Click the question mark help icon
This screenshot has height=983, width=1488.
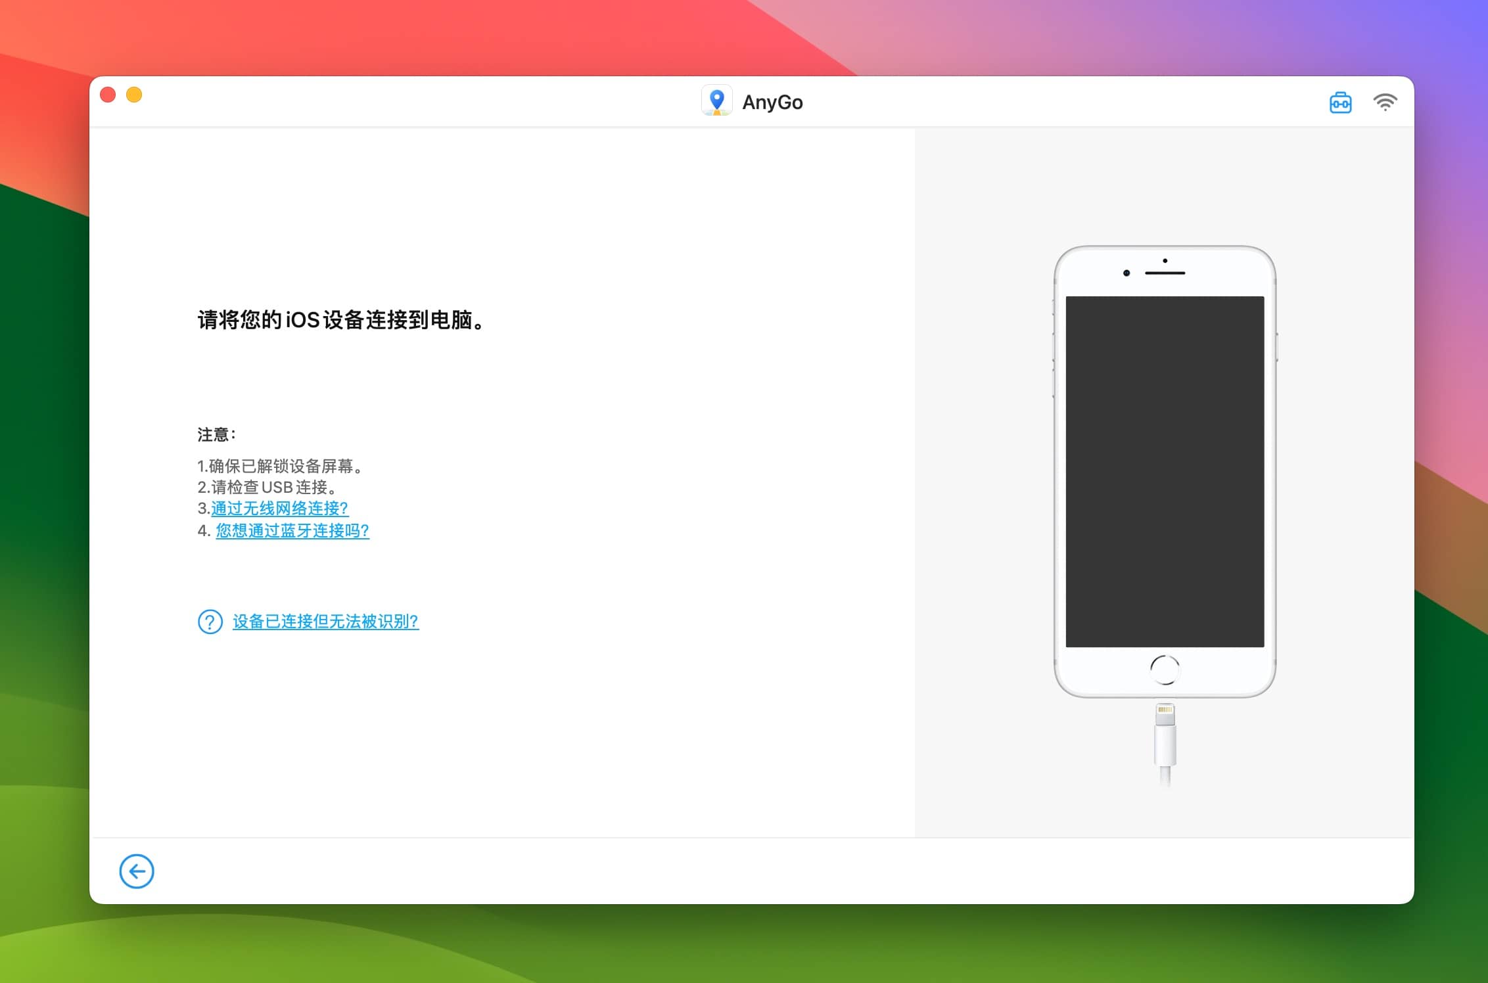(210, 622)
